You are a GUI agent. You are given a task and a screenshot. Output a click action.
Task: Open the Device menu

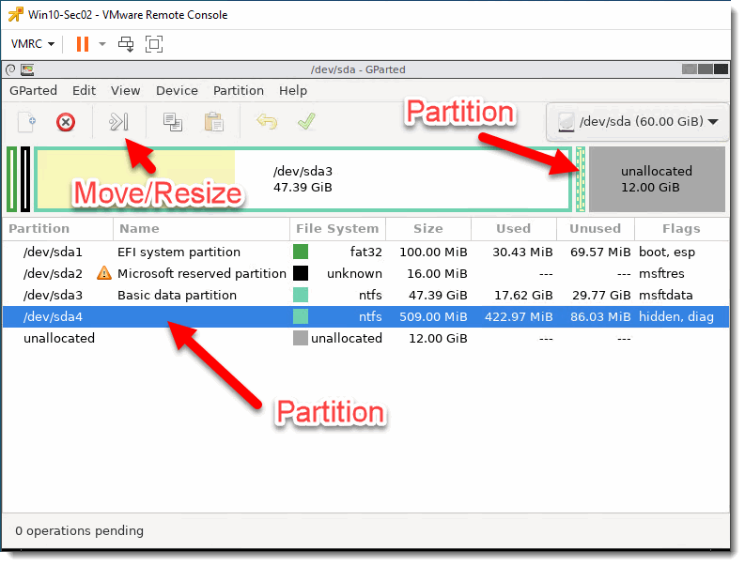coord(177,90)
